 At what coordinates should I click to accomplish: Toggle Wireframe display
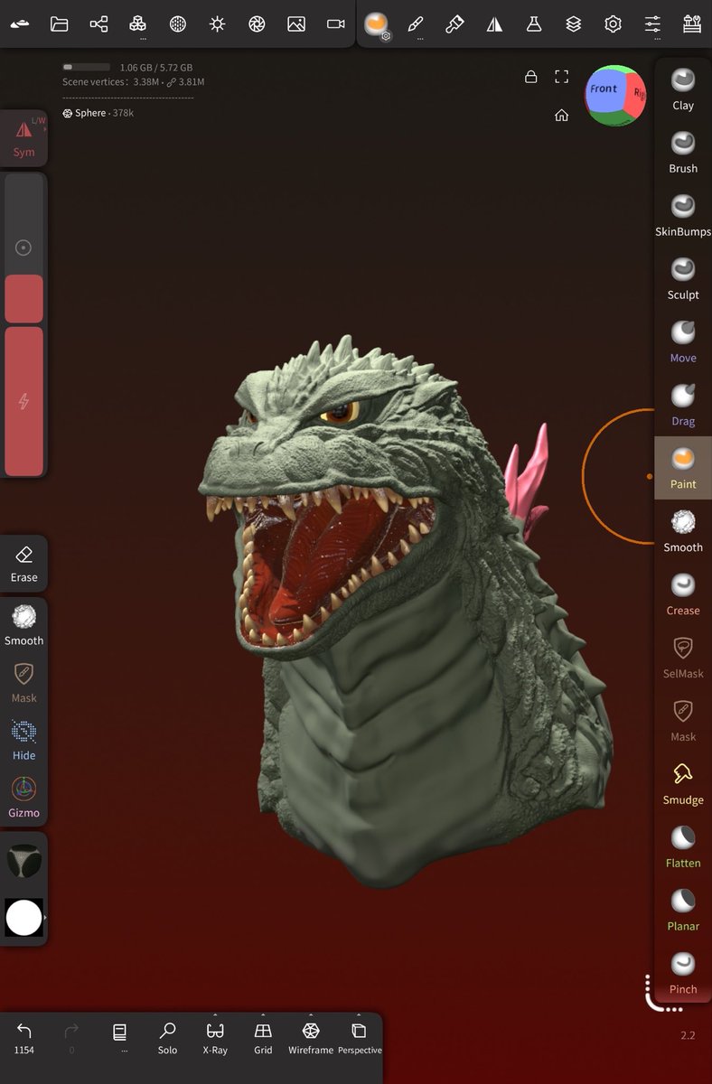tap(311, 1037)
